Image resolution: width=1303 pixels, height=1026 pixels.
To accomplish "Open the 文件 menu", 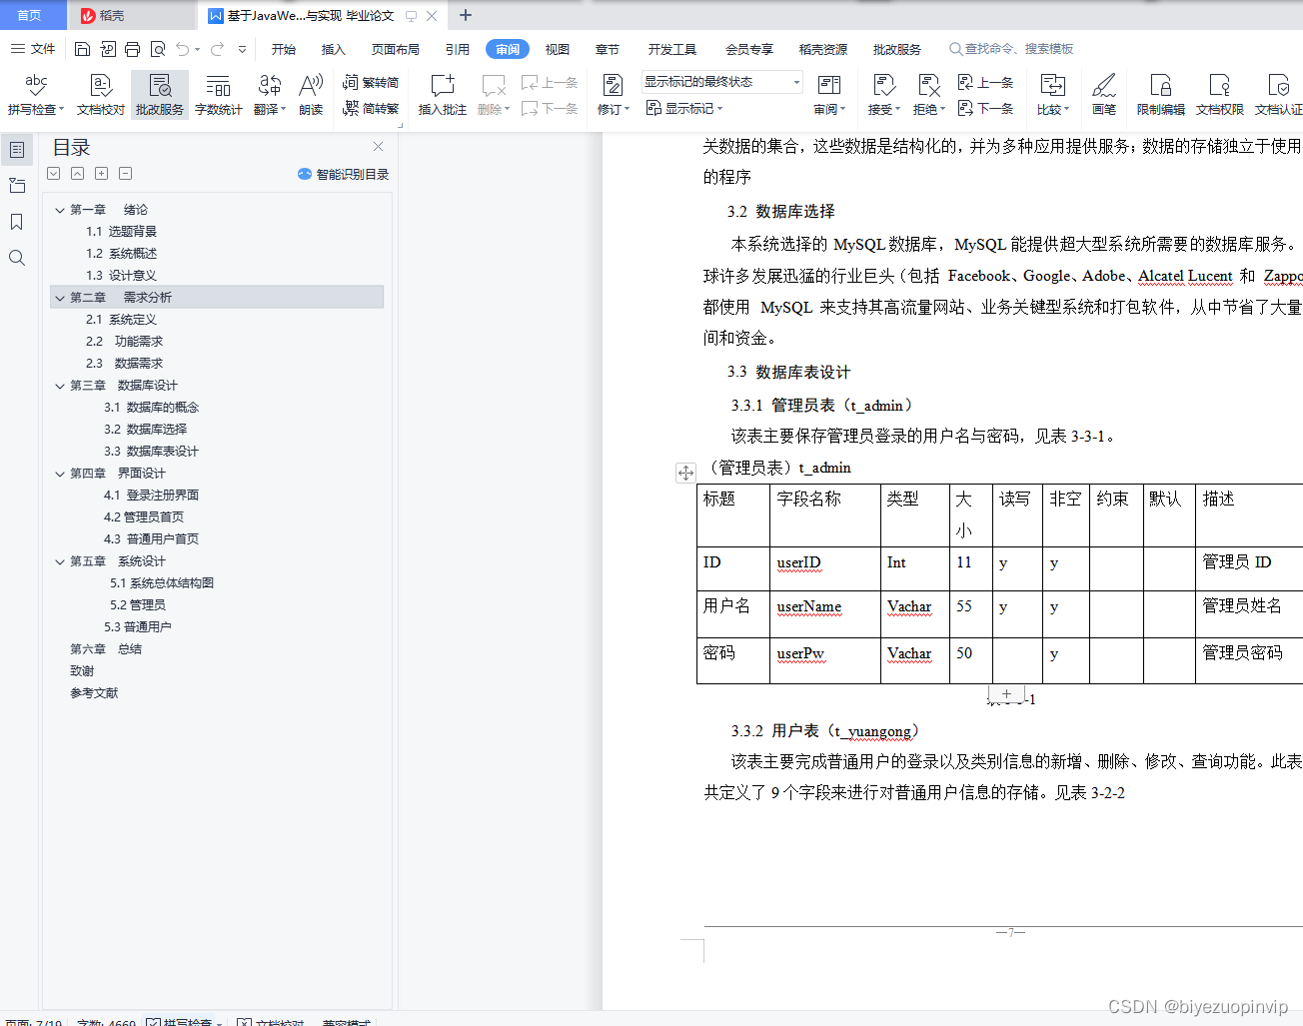I will [33, 49].
